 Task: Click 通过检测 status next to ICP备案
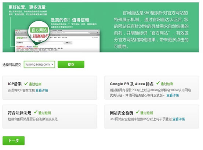coord(35,84)
